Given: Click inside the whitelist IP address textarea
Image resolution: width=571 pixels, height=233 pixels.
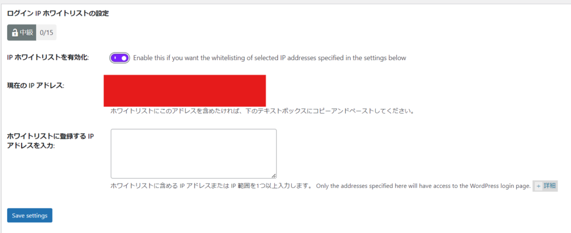Looking at the screenshot, I should point(193,153).
